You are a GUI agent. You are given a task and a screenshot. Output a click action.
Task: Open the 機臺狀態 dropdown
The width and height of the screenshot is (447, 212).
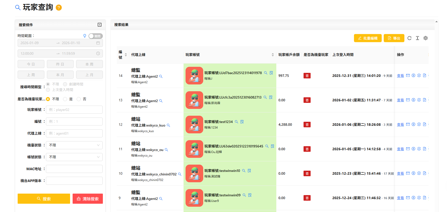[74, 145]
